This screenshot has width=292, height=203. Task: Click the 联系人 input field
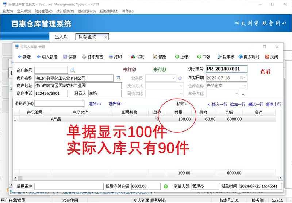click(x=105, y=94)
